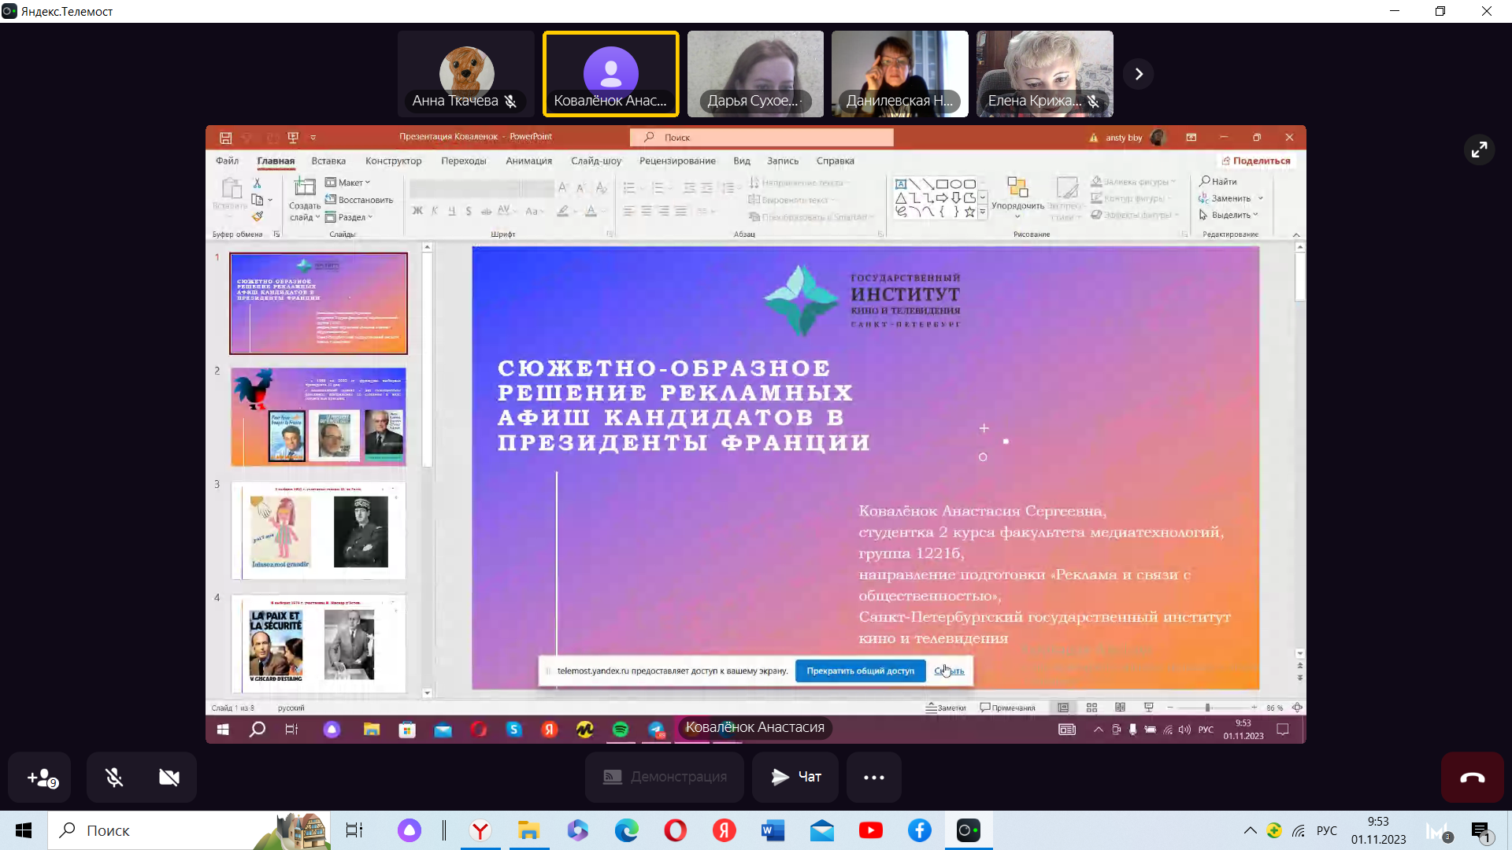Select Анна Ткачева participant tile
This screenshot has height=850, width=1512.
[x=465, y=74]
